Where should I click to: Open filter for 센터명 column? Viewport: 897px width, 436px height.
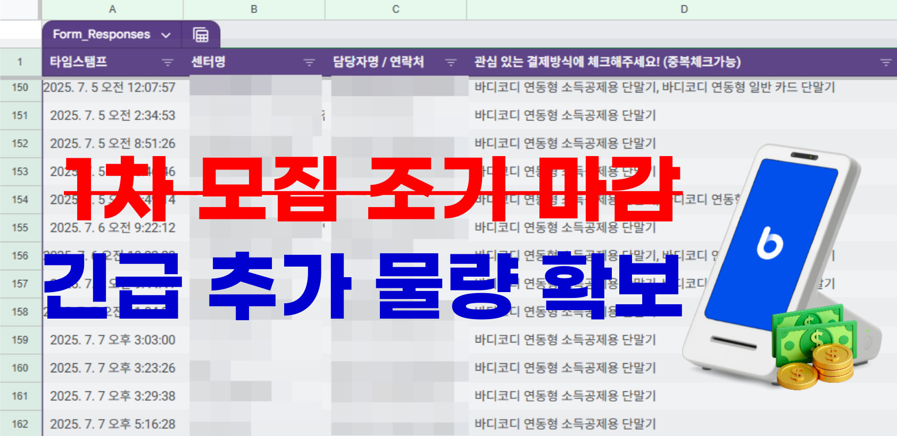(309, 63)
